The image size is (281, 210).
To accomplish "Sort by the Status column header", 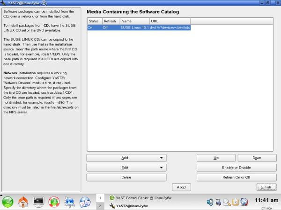I will pos(95,21).
